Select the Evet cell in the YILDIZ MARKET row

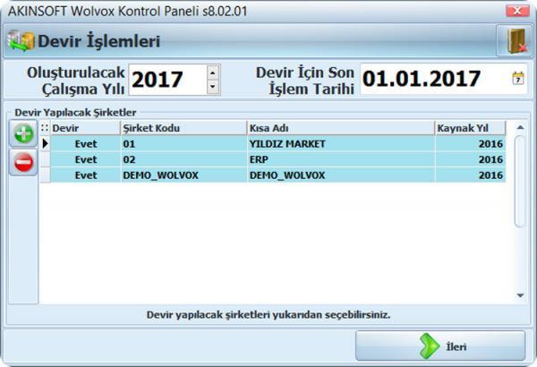(x=85, y=143)
